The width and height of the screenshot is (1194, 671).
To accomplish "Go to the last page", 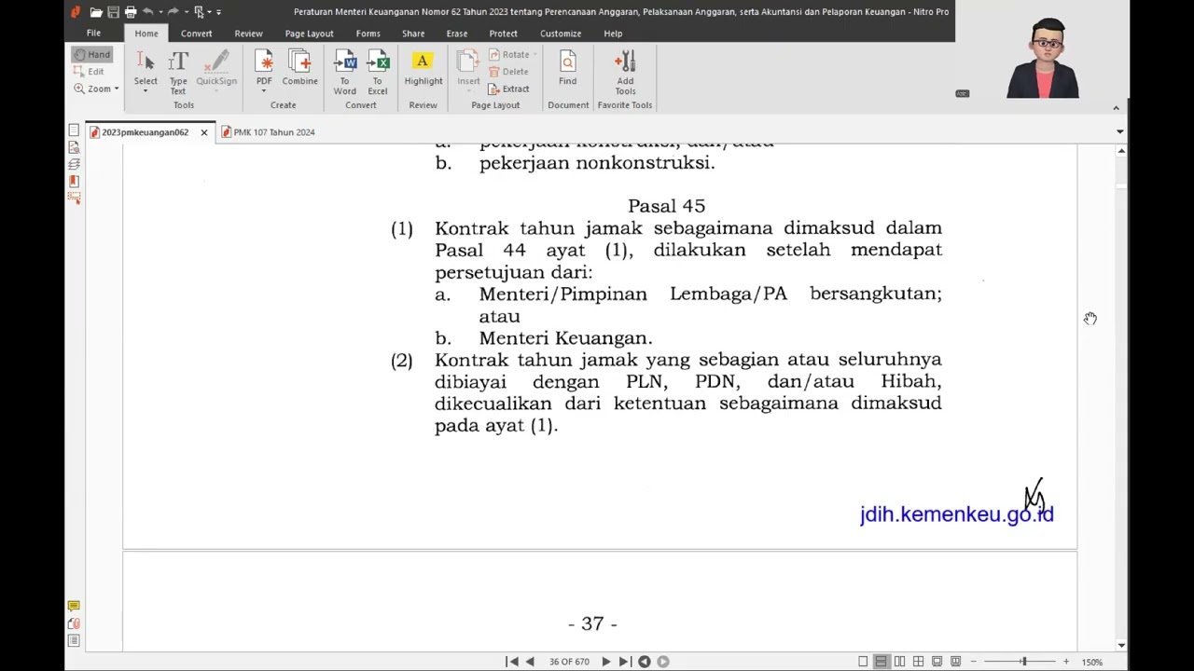I will click(x=624, y=662).
